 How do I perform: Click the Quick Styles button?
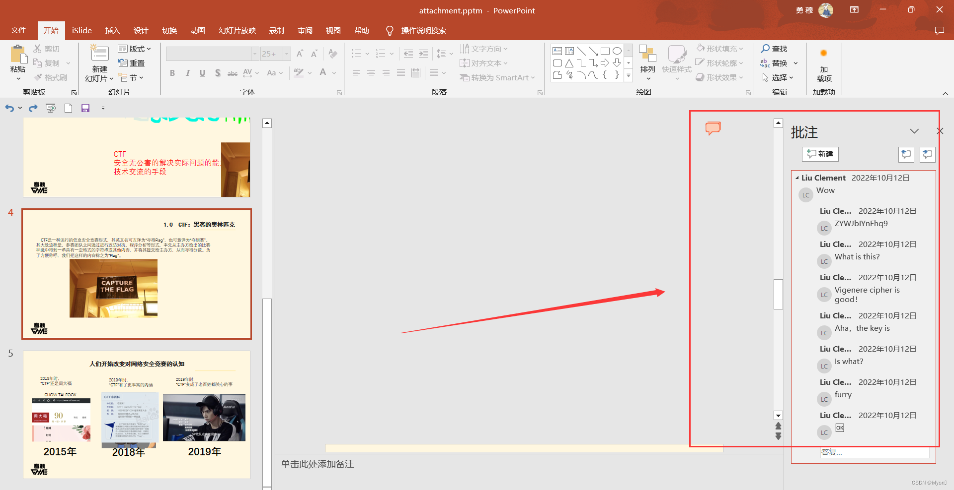tap(677, 62)
